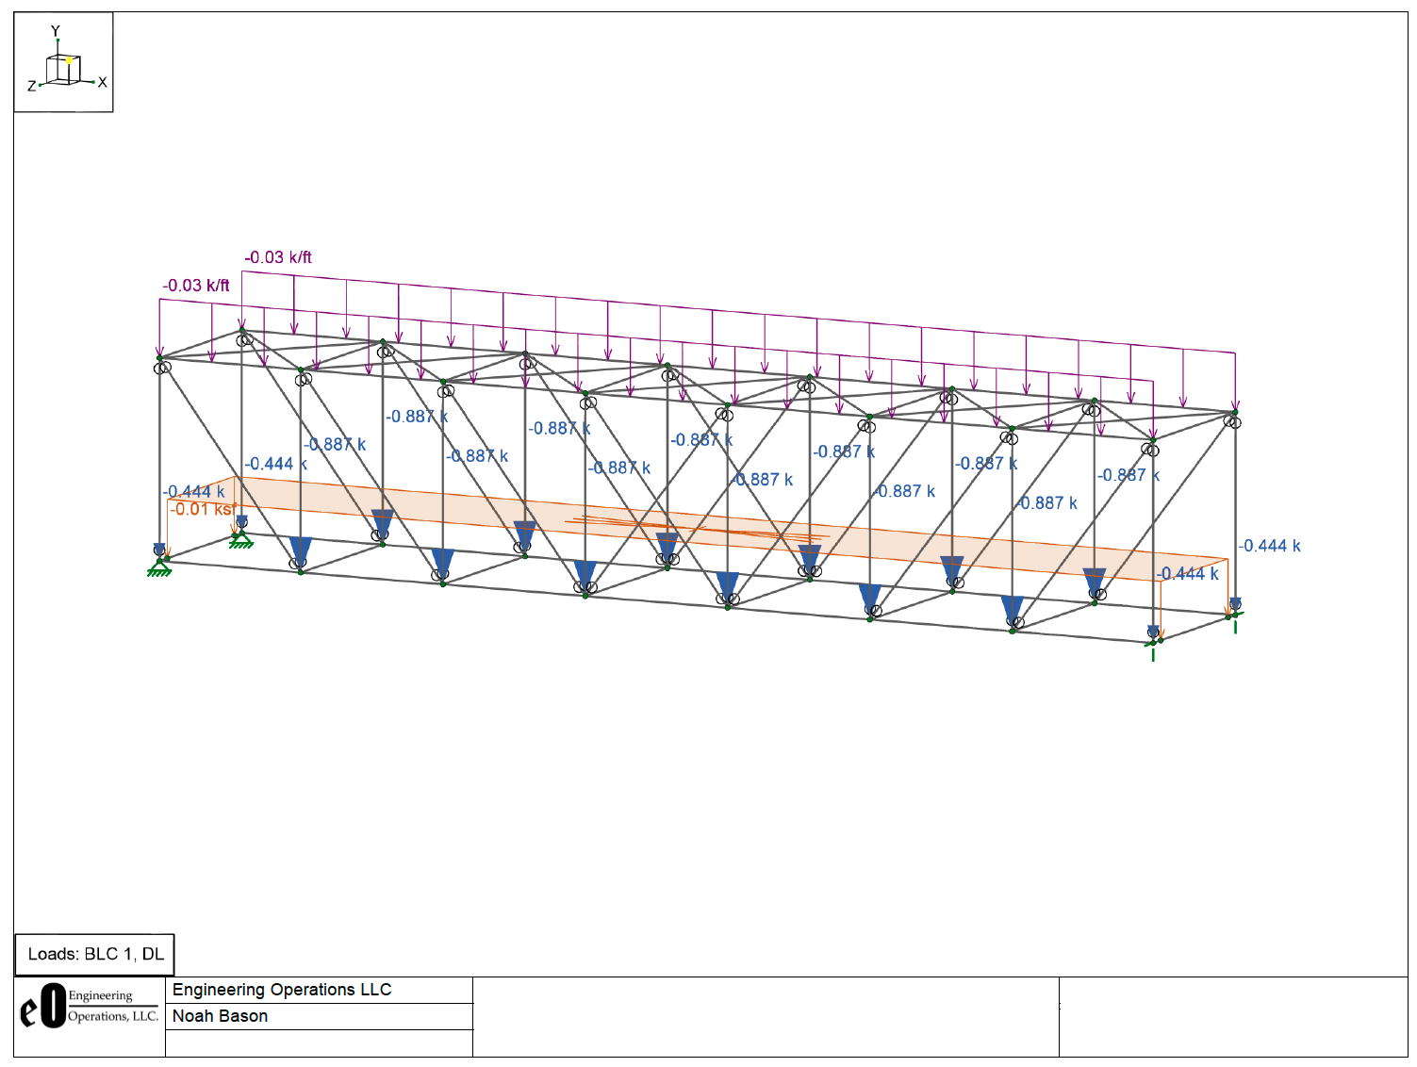
Task: Click the green roller support at rear-right corner
Action: coord(1235,619)
